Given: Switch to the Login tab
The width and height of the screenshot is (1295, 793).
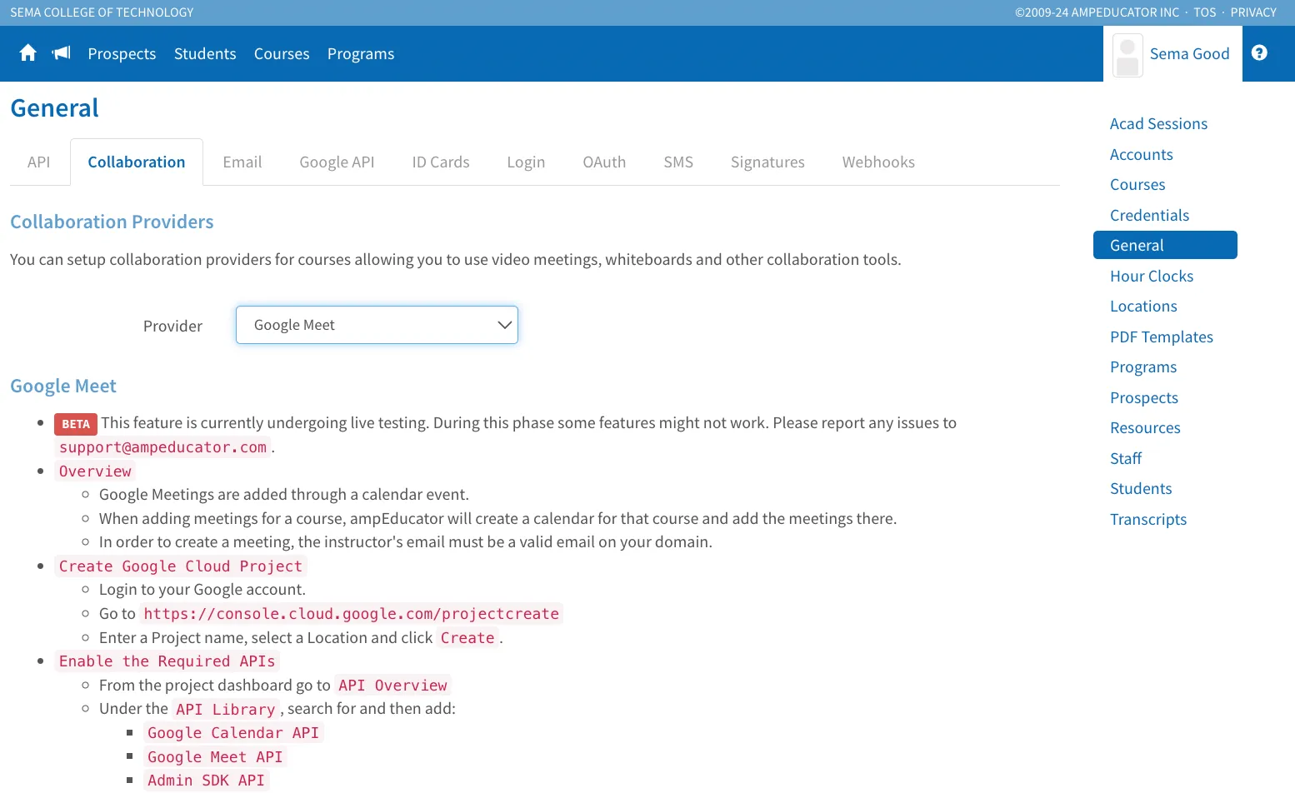Looking at the screenshot, I should tap(526, 162).
